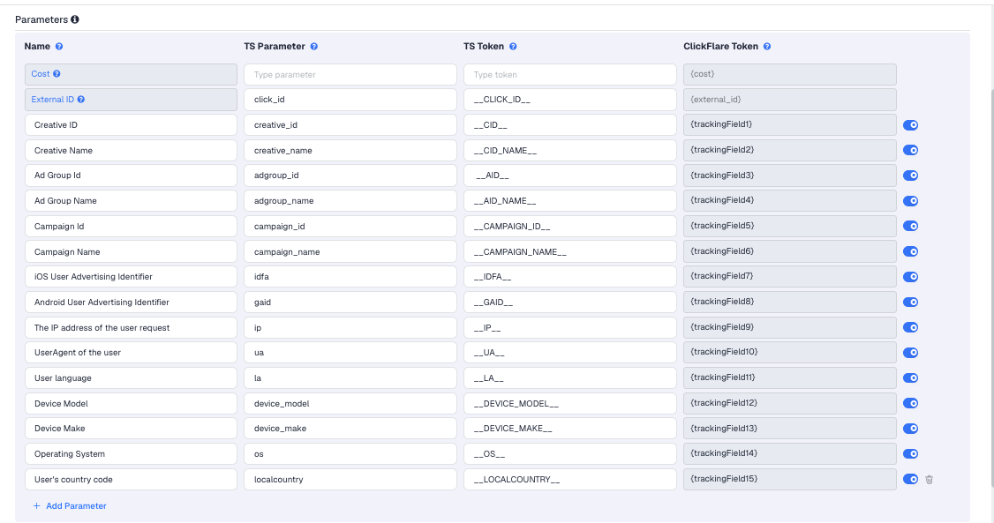
Task: Edit the __CLICK_ID__ token field
Action: click(x=570, y=100)
